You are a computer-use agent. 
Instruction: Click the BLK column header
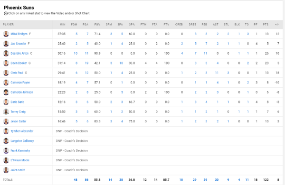pyautogui.click(x=237, y=24)
